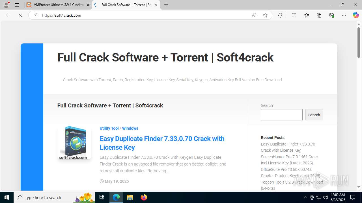Open Microsoft Edge from the taskbar

[x=116, y=197]
